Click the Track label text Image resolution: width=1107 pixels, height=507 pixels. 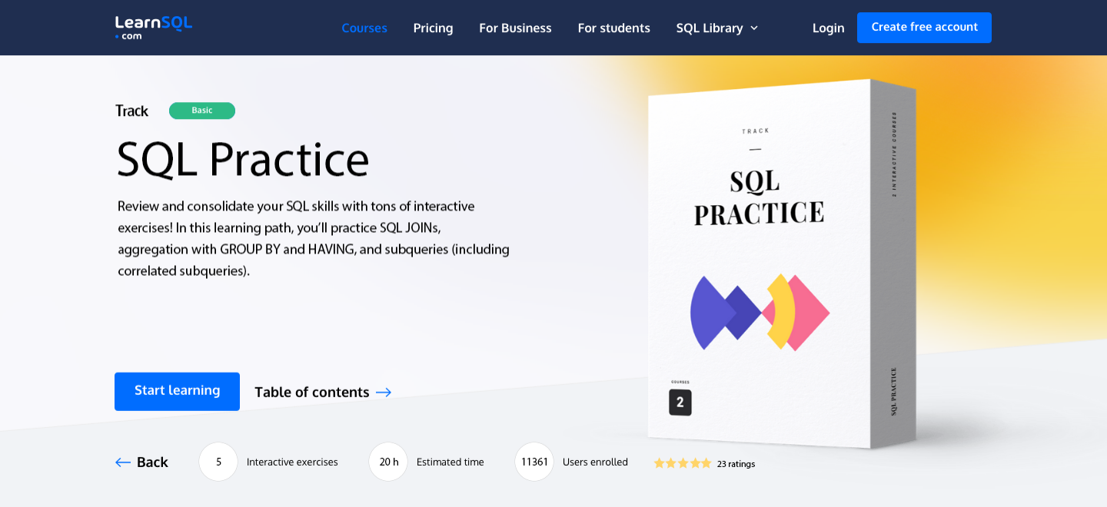click(x=131, y=111)
